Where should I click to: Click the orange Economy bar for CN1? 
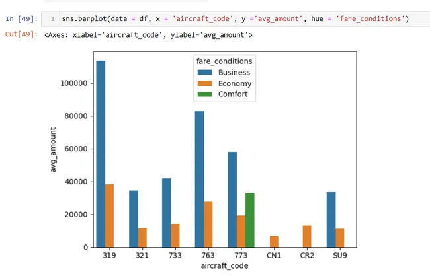(x=274, y=242)
